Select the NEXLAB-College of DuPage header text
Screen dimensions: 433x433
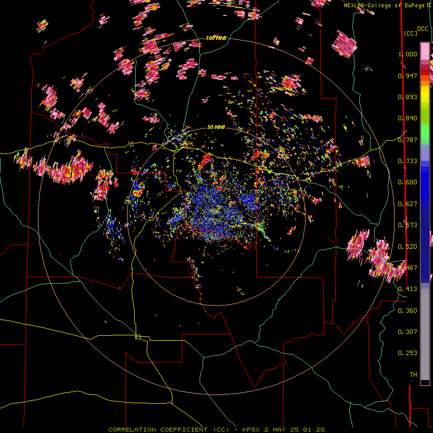(385, 5)
